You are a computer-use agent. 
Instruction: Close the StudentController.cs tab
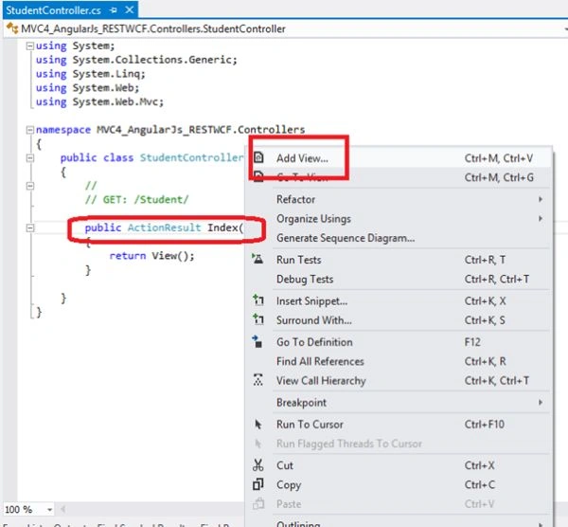pos(130,10)
